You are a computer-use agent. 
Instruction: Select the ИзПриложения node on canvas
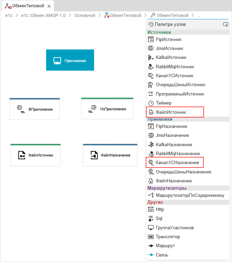107,109
